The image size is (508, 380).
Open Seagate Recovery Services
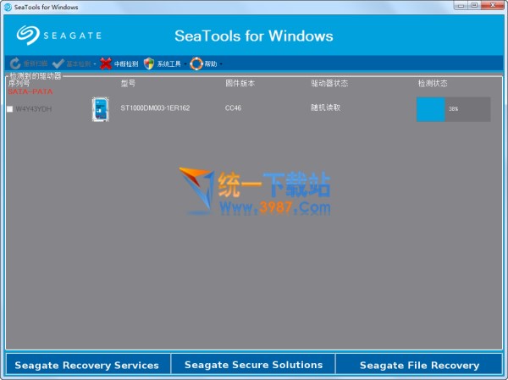(x=86, y=365)
